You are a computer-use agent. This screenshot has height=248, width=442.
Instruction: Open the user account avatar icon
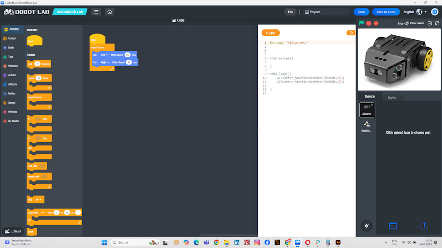click(x=434, y=12)
